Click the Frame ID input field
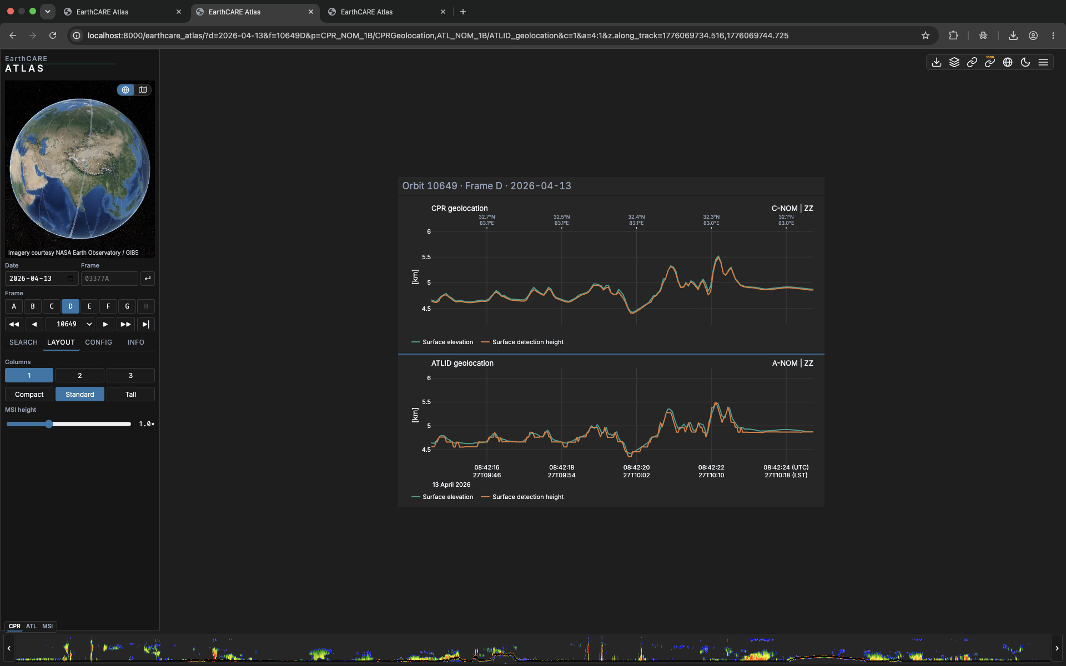The width and height of the screenshot is (1066, 666). click(109, 279)
